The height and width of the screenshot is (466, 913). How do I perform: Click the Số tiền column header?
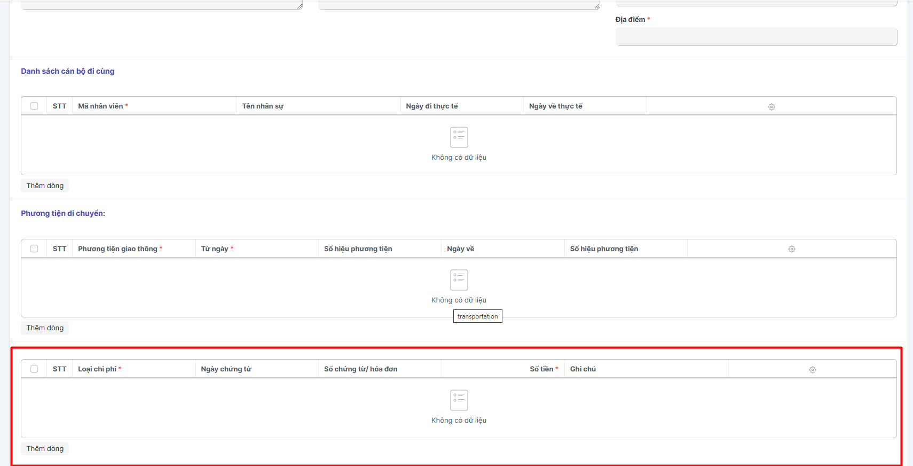coord(541,369)
